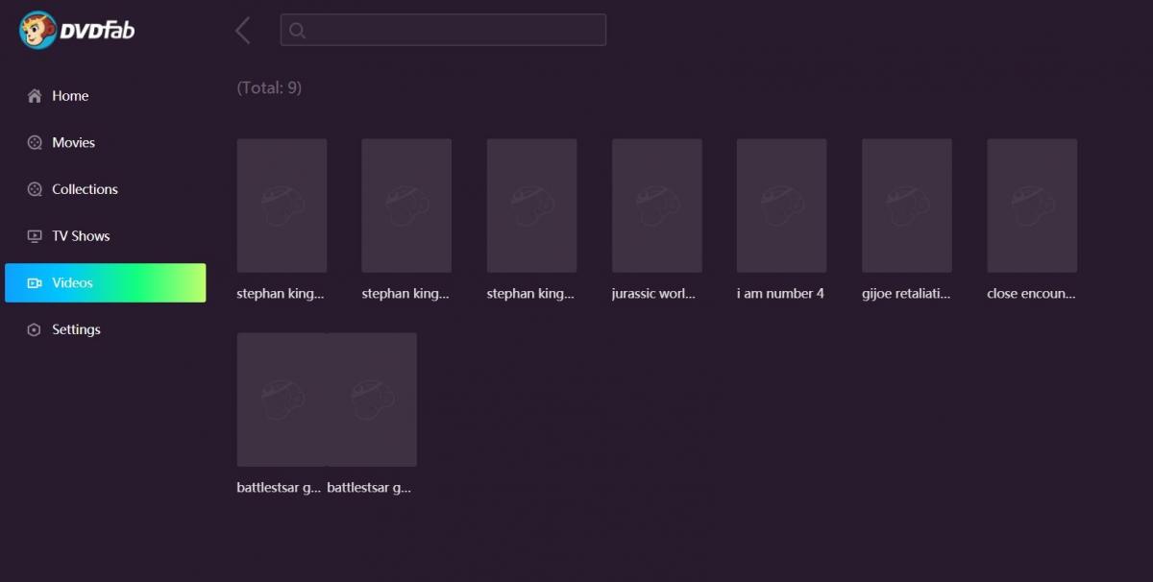Switch to Collections

[x=105, y=189]
